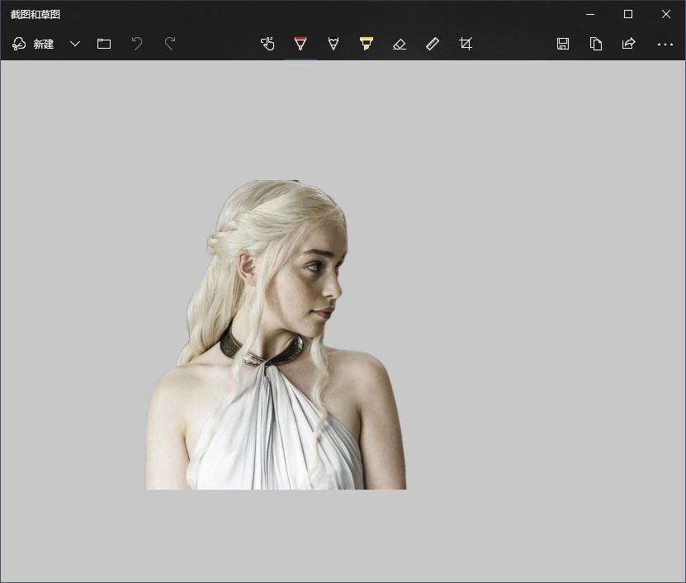Image resolution: width=686 pixels, height=583 pixels.
Task: Minimize the 截图和草图 window
Action: pos(590,14)
